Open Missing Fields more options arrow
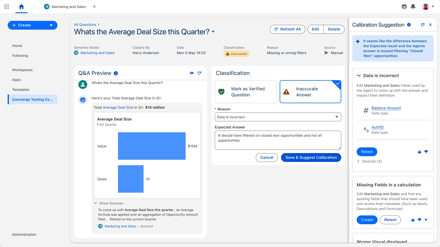Image resolution: width=440 pixels, height=247 pixels. click(426, 220)
